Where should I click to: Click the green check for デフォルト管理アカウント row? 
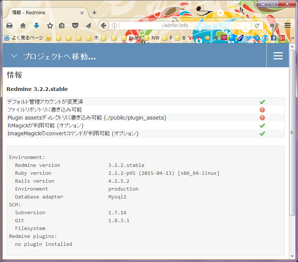(262, 102)
